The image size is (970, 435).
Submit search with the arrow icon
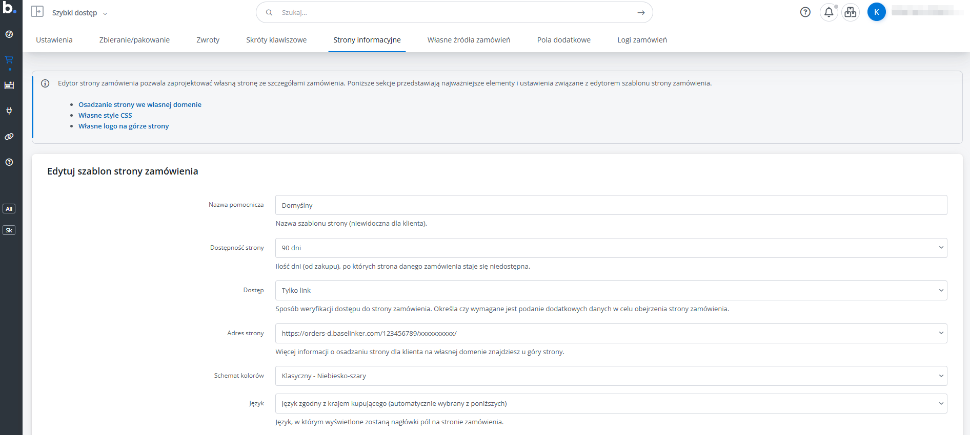tap(641, 13)
